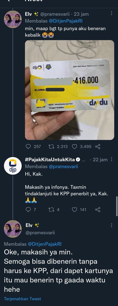118x306 pixels.
Task: Open the djp profile avatar
Action: coord(13,165)
